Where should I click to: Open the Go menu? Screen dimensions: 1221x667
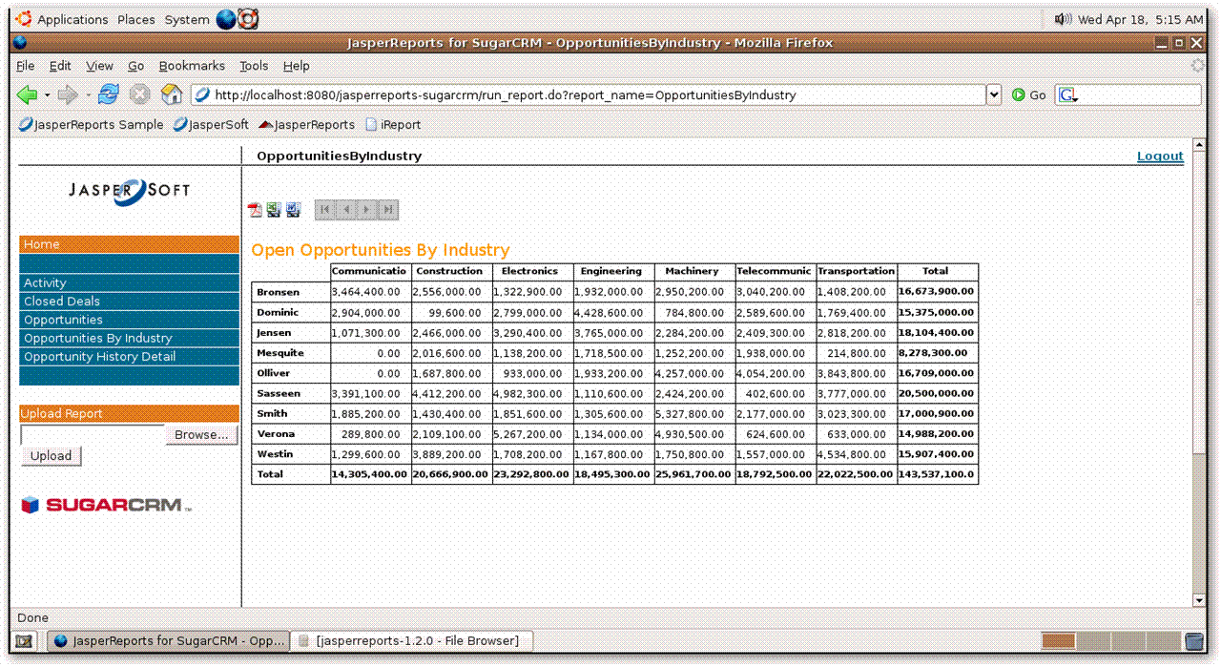coord(135,66)
